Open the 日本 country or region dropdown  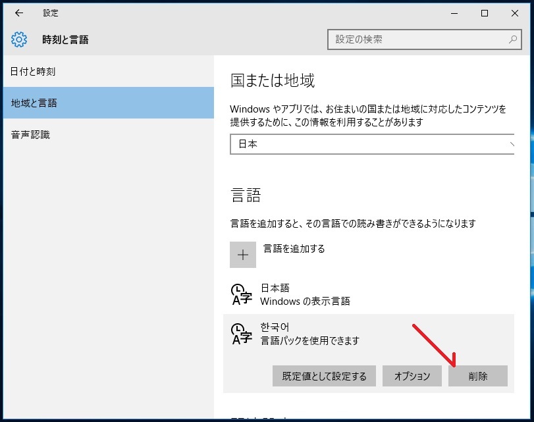click(372, 144)
